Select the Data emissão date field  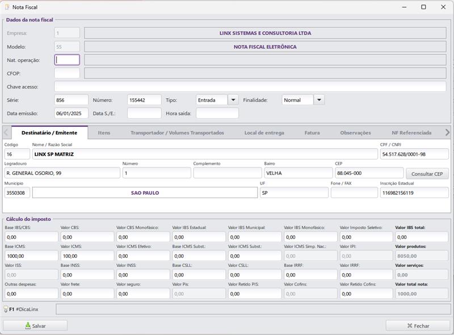point(71,114)
